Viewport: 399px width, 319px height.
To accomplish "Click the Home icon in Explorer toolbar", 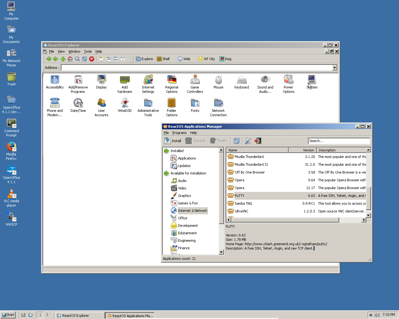I will 70,59.
